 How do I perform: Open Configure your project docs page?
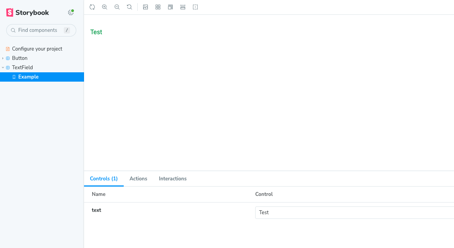click(37, 49)
